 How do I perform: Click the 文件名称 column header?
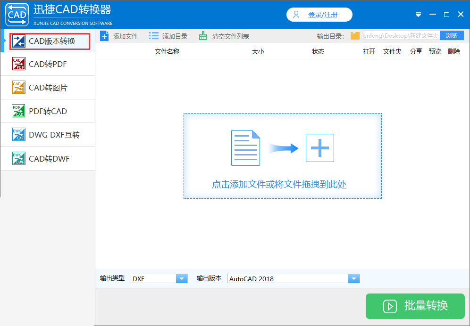tap(167, 51)
